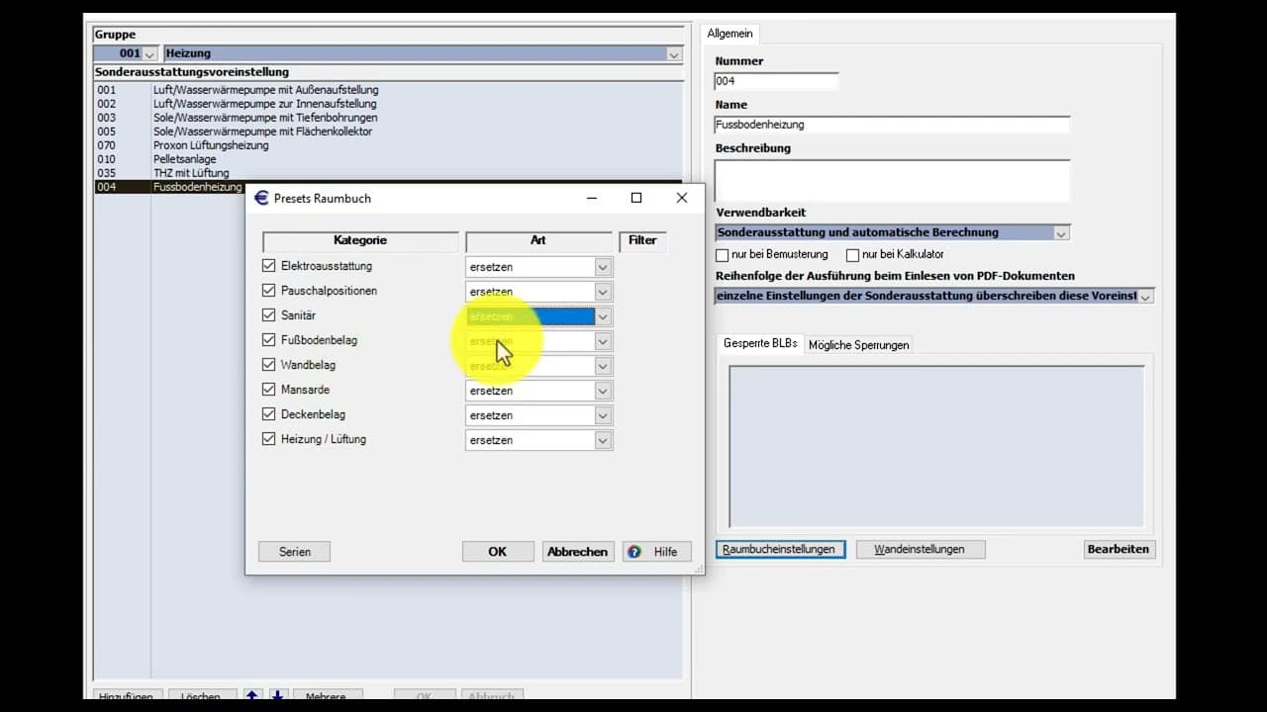The width and height of the screenshot is (1267, 712).
Task: Toggle the Wandbelag checkbox
Action: pyautogui.click(x=268, y=365)
